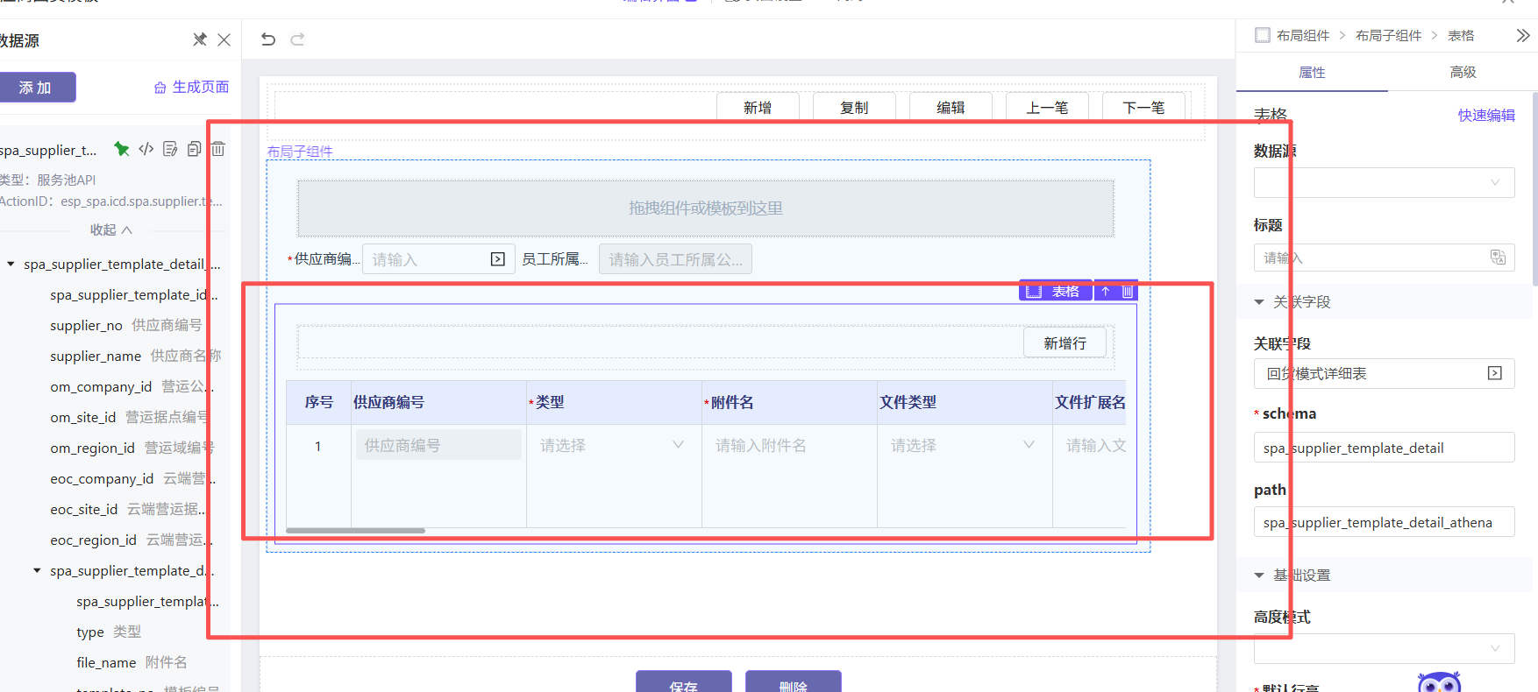The image size is (1538, 692).
Task: Open the 类型 select in table row
Action: pos(611,445)
